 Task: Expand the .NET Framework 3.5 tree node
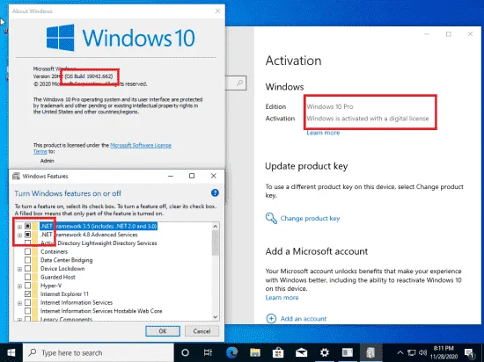click(x=19, y=227)
